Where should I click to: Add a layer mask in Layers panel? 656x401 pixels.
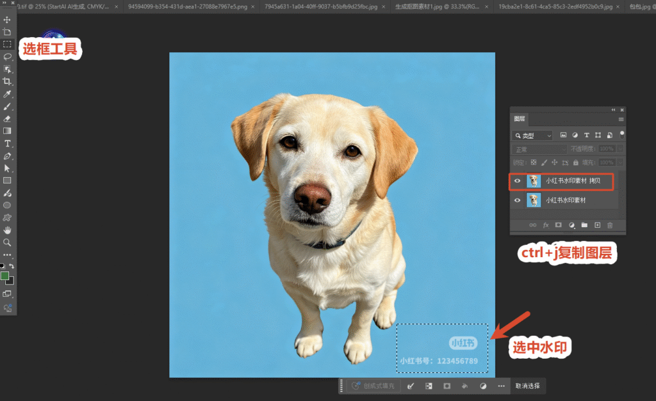558,225
